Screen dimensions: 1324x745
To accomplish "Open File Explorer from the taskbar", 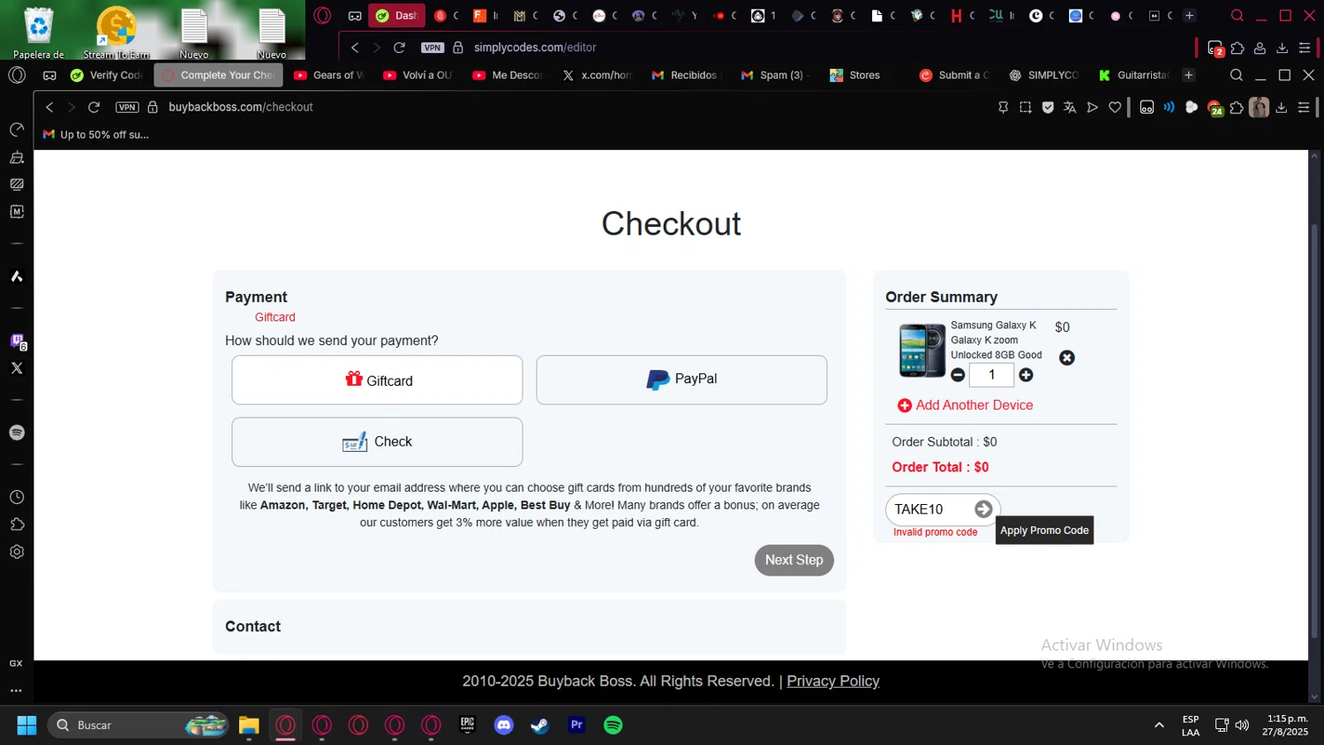I will tap(249, 725).
